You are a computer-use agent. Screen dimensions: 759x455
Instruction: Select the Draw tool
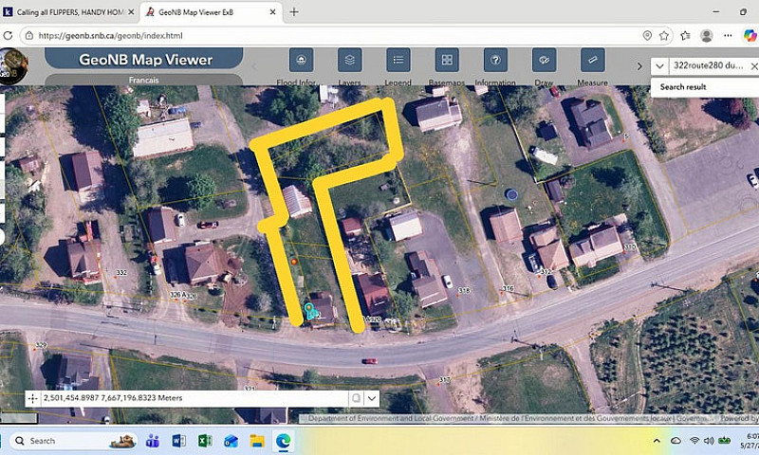(544, 60)
